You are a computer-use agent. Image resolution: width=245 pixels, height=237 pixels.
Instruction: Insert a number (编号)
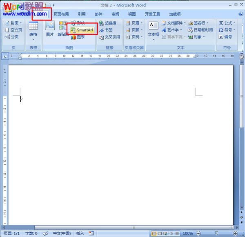(225, 37)
